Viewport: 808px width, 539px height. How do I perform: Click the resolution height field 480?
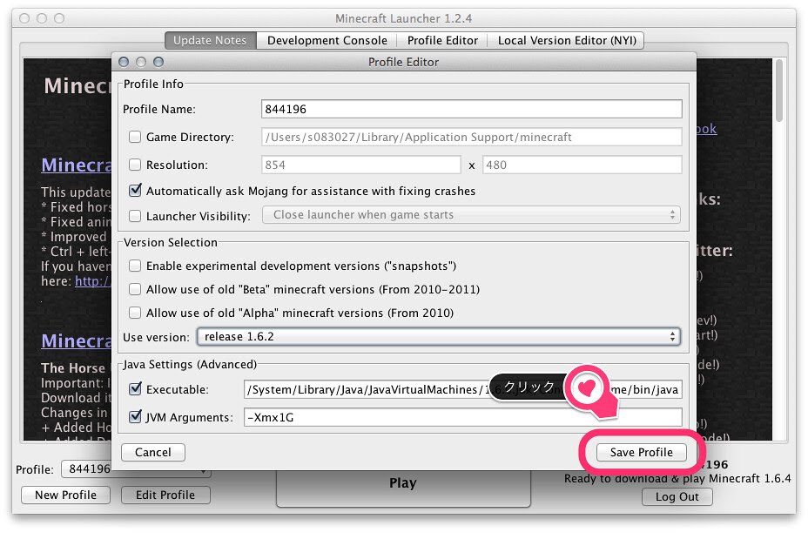click(x=582, y=165)
